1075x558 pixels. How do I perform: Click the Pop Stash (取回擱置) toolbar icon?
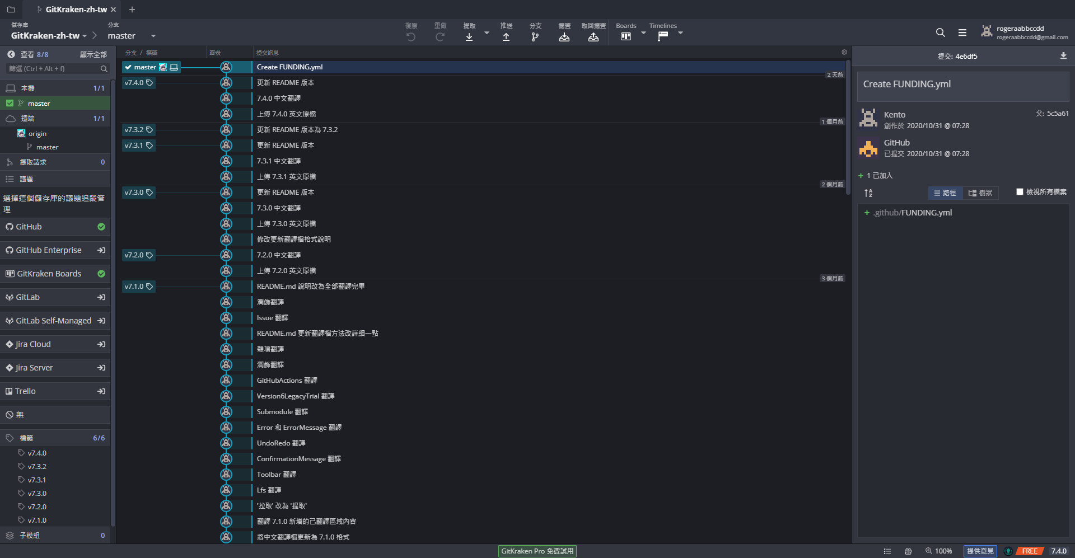click(x=593, y=37)
